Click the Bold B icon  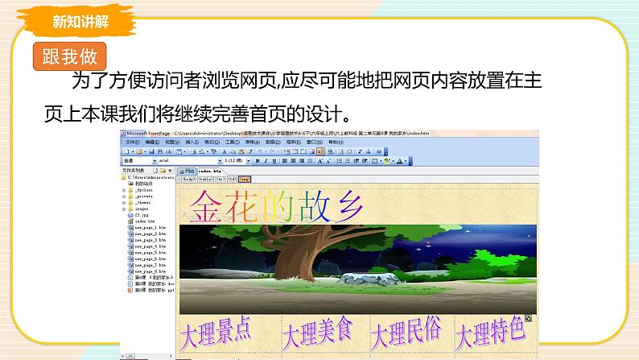tap(258, 161)
